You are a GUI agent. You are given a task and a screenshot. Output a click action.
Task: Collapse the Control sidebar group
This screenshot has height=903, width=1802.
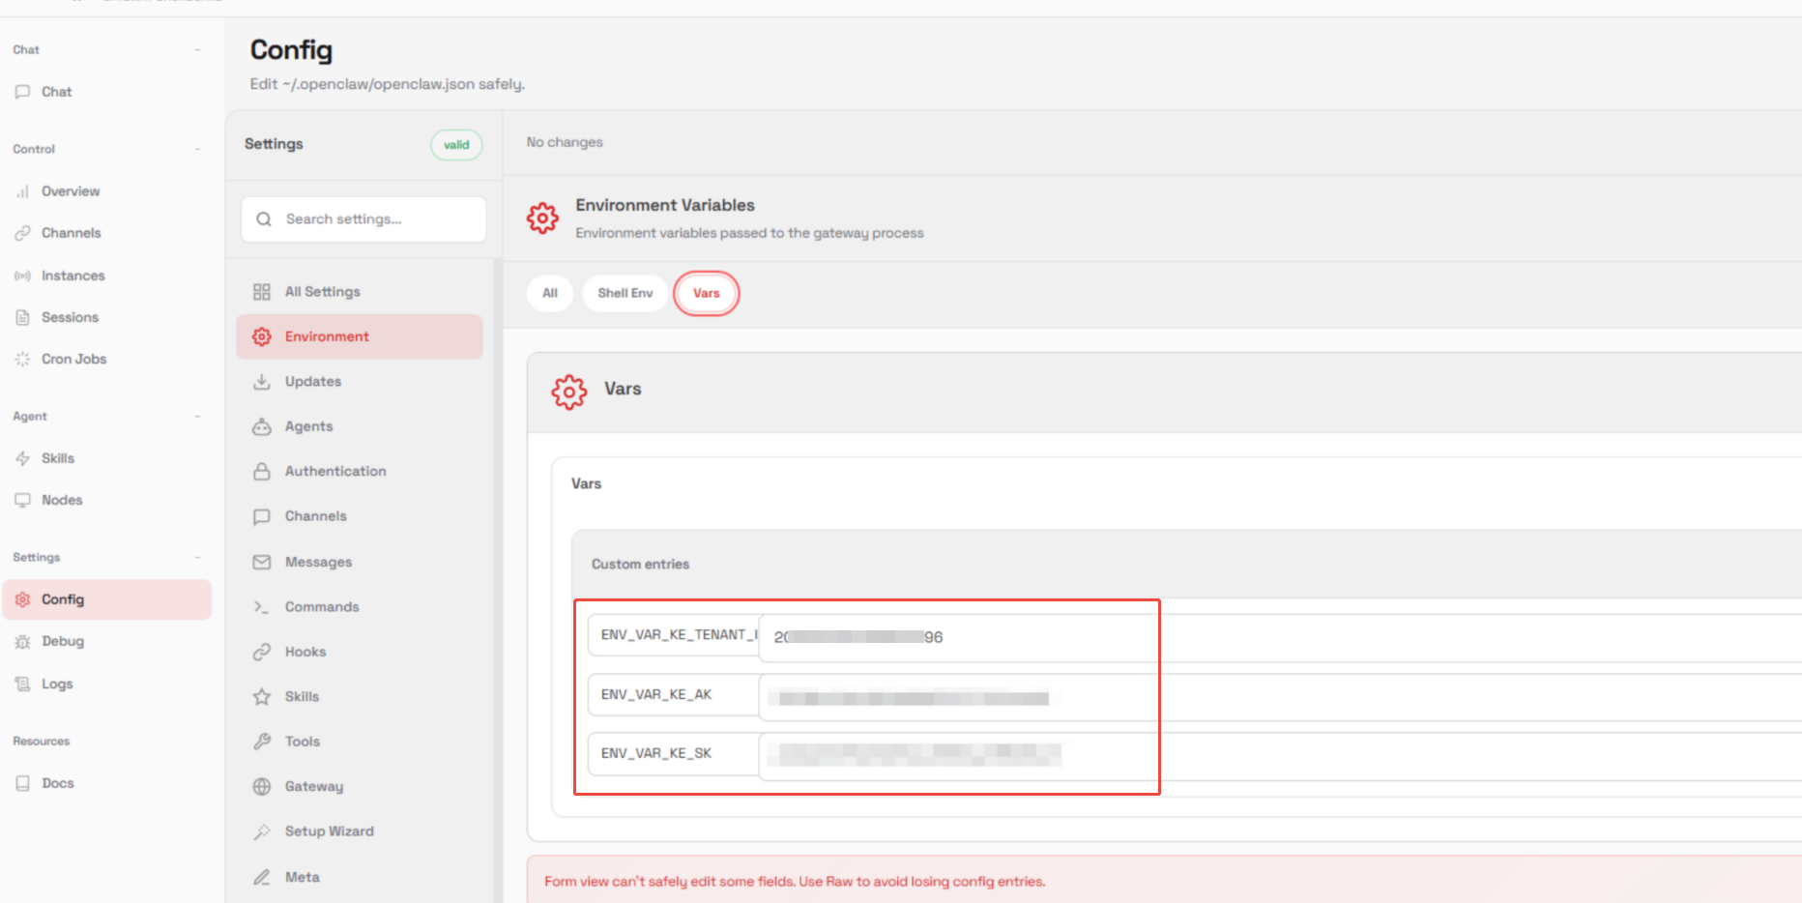[197, 149]
